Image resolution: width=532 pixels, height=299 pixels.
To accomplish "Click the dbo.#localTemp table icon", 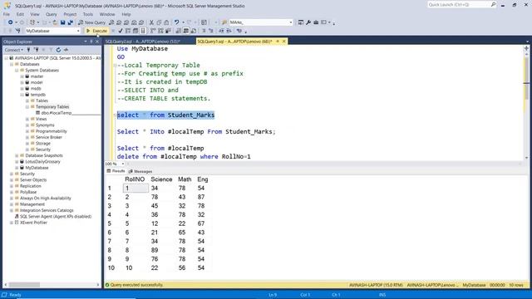I will tap(38, 113).
